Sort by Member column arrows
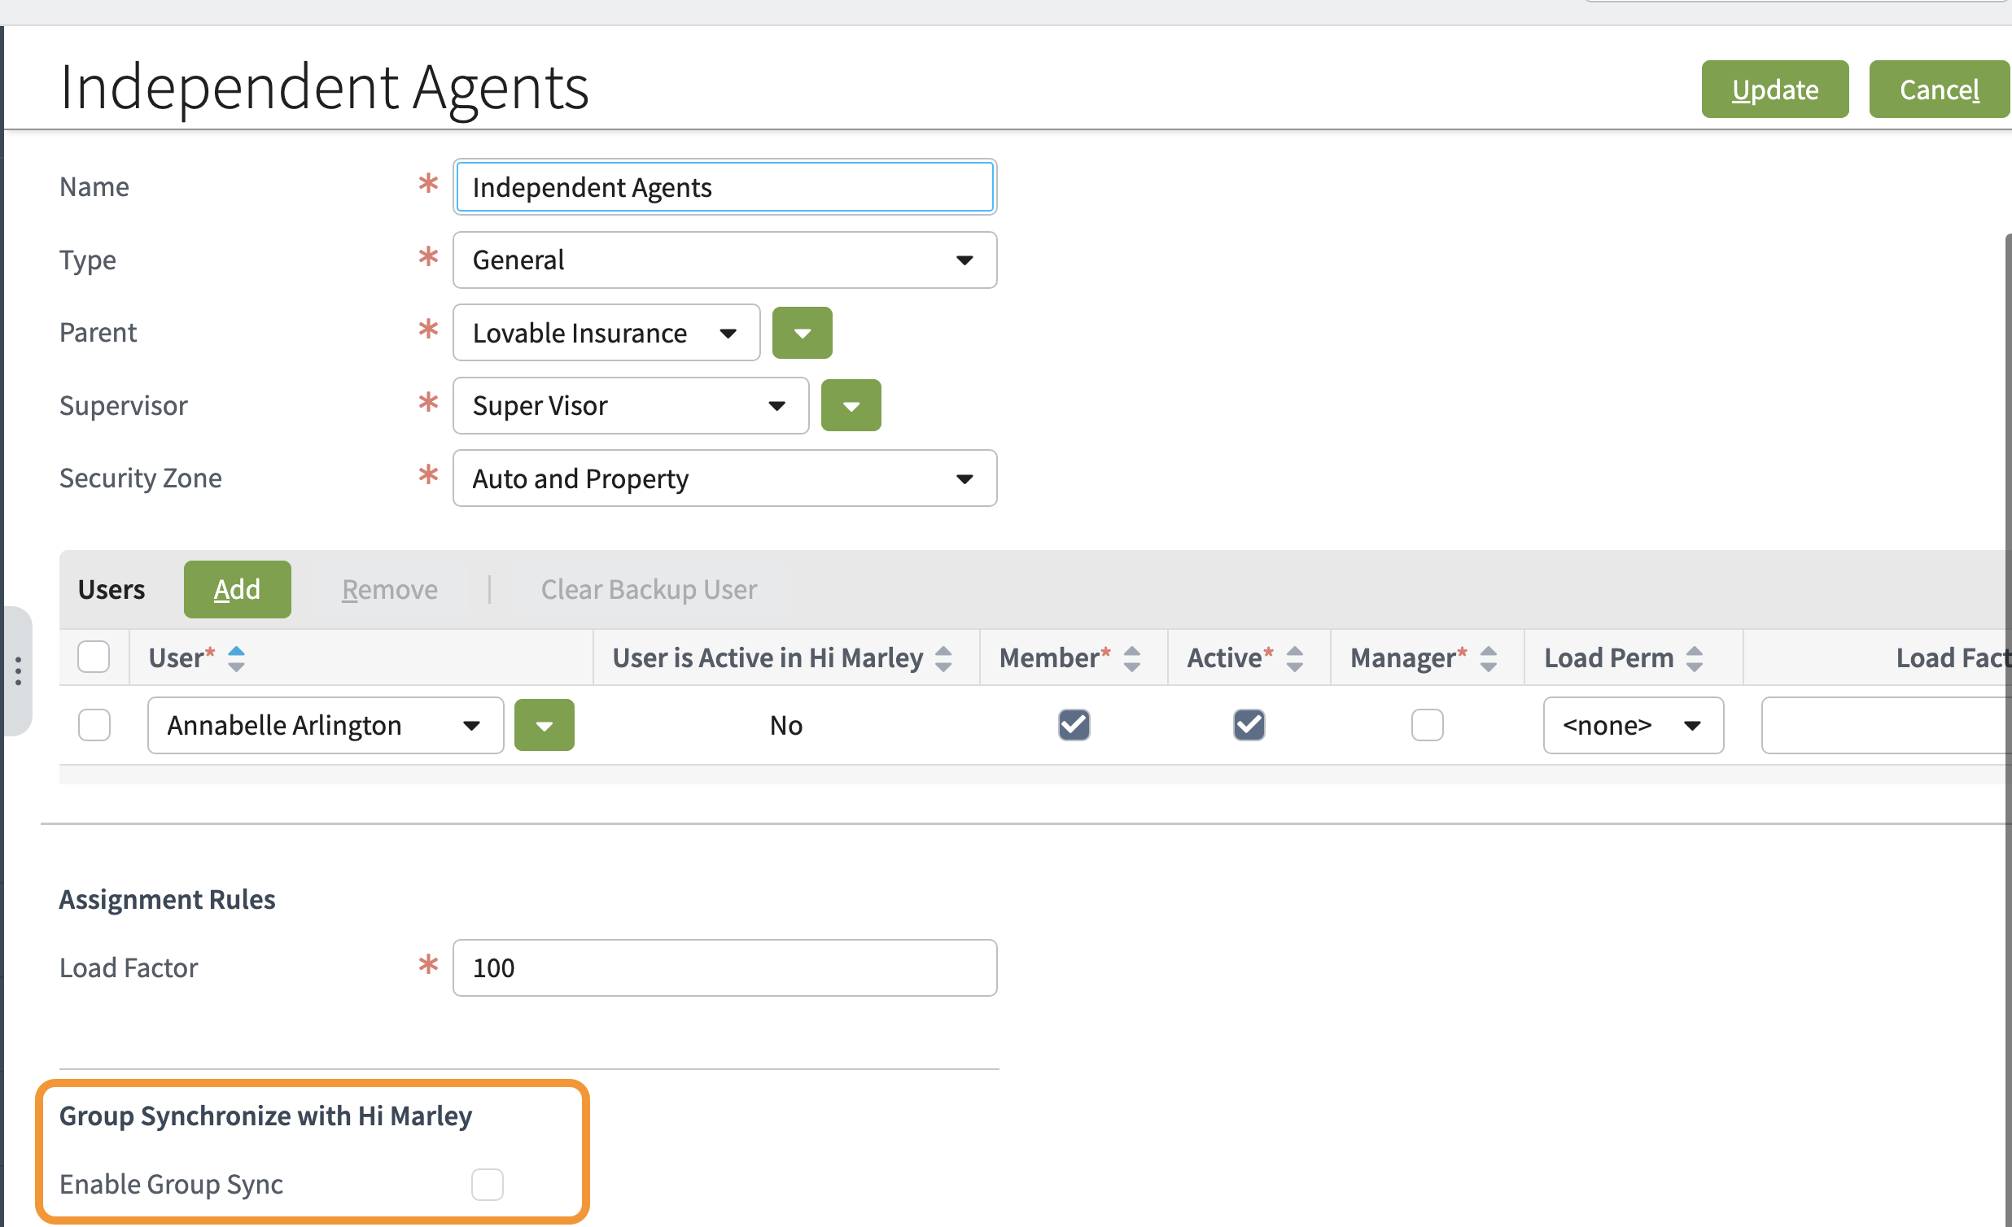This screenshot has height=1227, width=2012. pos(1131,658)
